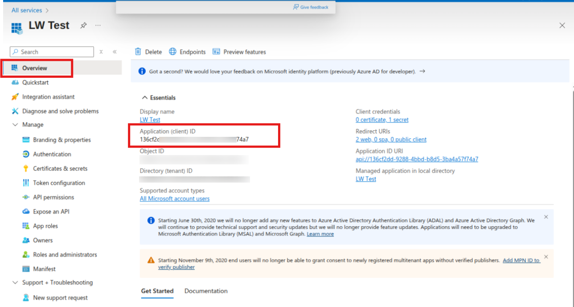Click into the sidebar Search field

click(x=52, y=52)
